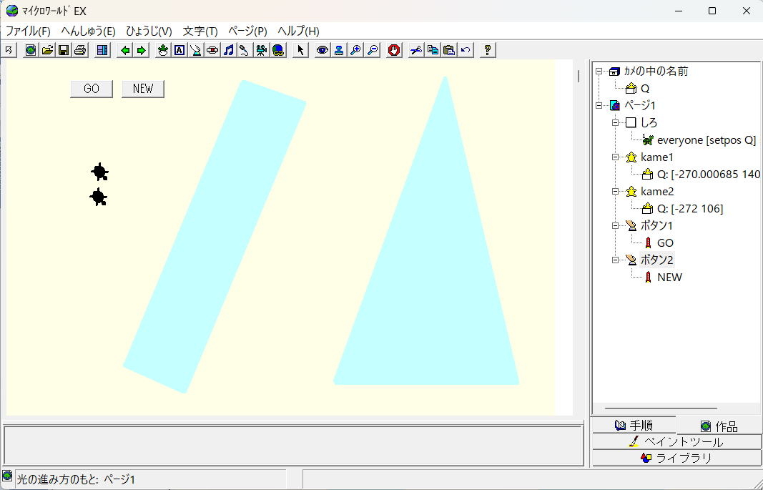Click the NEW button on the page
This screenshot has height=490, width=763.
tap(143, 89)
